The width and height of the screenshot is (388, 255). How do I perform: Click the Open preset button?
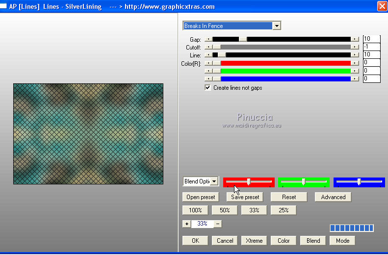click(201, 197)
